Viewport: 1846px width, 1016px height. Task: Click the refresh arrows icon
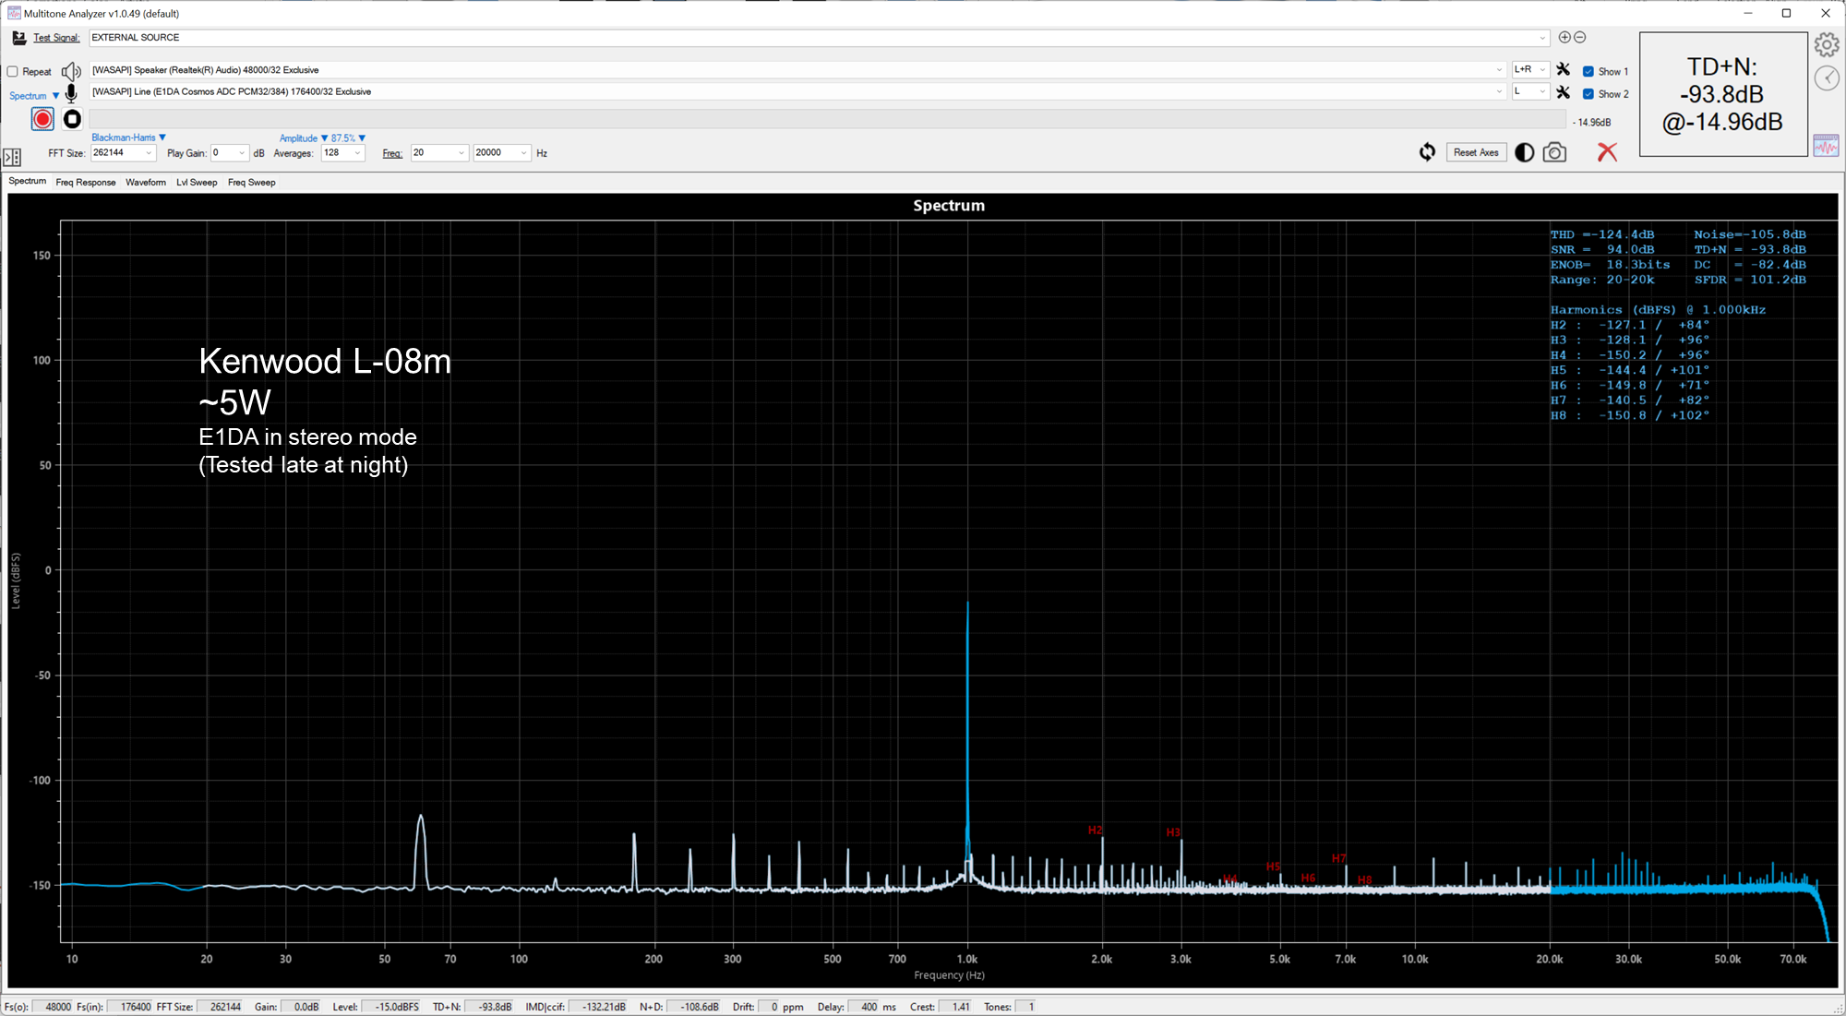1427,152
